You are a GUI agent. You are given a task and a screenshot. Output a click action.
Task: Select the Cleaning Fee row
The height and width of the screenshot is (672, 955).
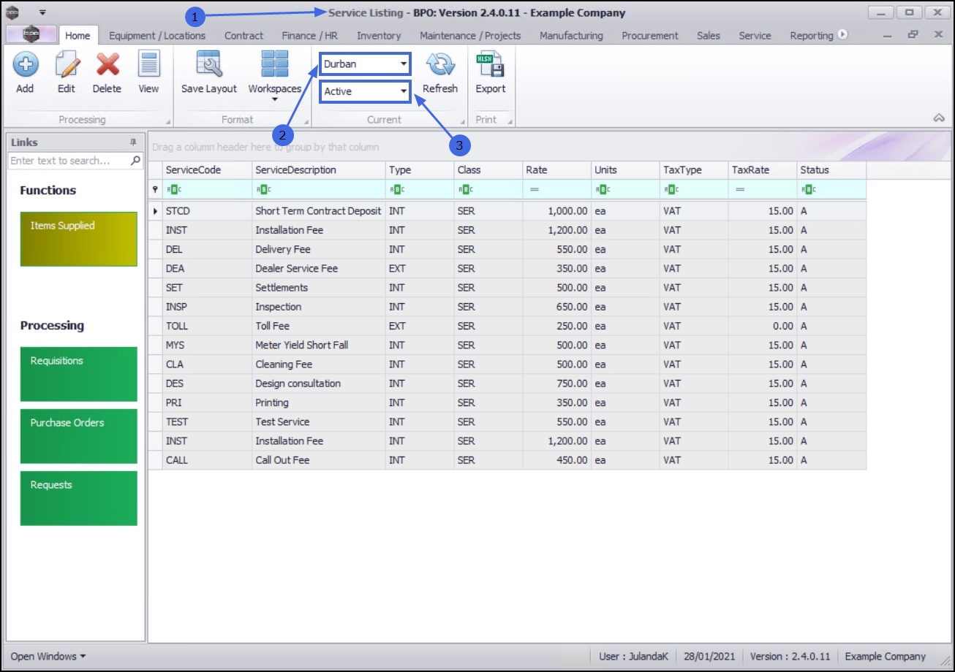pos(507,364)
